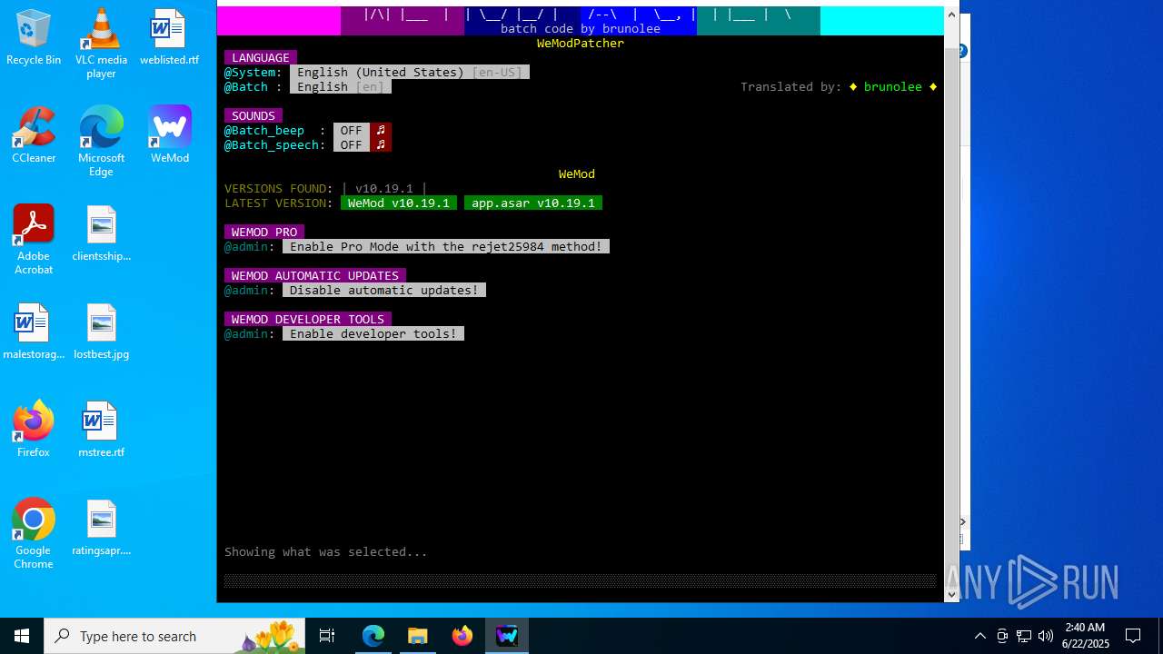Image resolution: width=1163 pixels, height=654 pixels.
Task: Click translator name brunolee
Action: pos(893,86)
